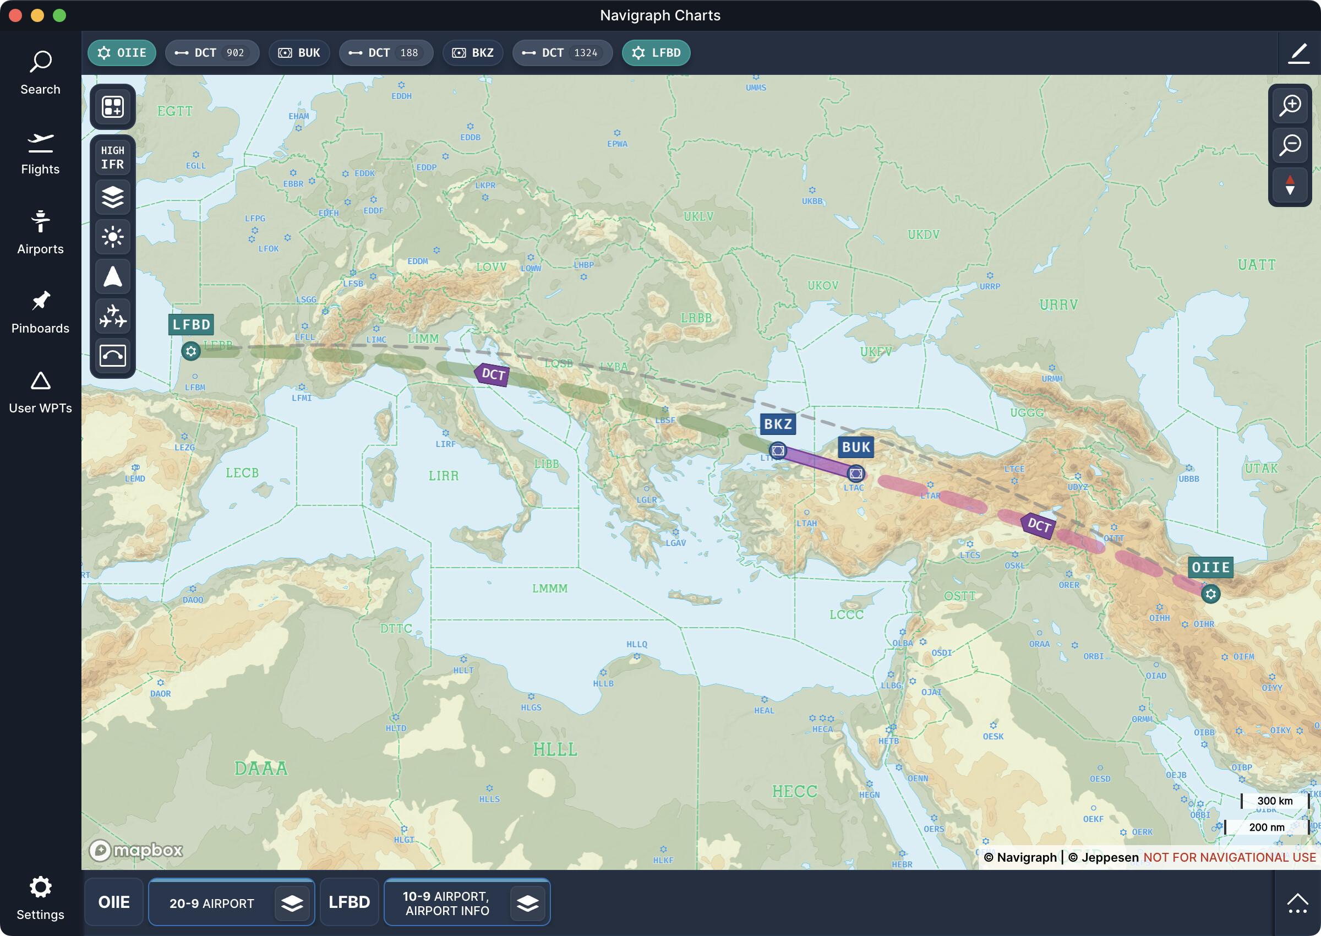The width and height of the screenshot is (1321, 936).
Task: Click the LGAV airport symbol
Action: (x=676, y=532)
